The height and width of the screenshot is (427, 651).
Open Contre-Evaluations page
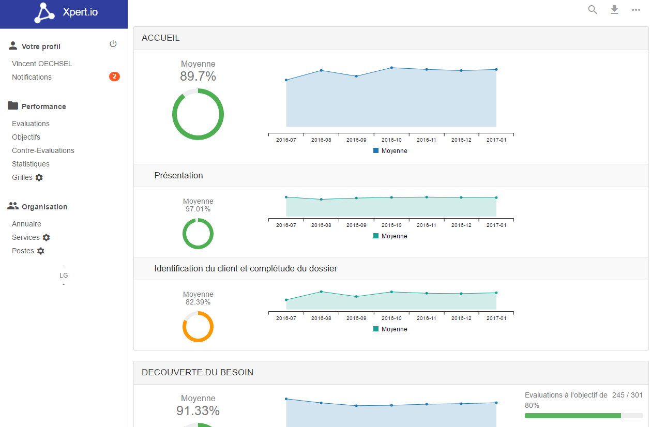pos(43,150)
